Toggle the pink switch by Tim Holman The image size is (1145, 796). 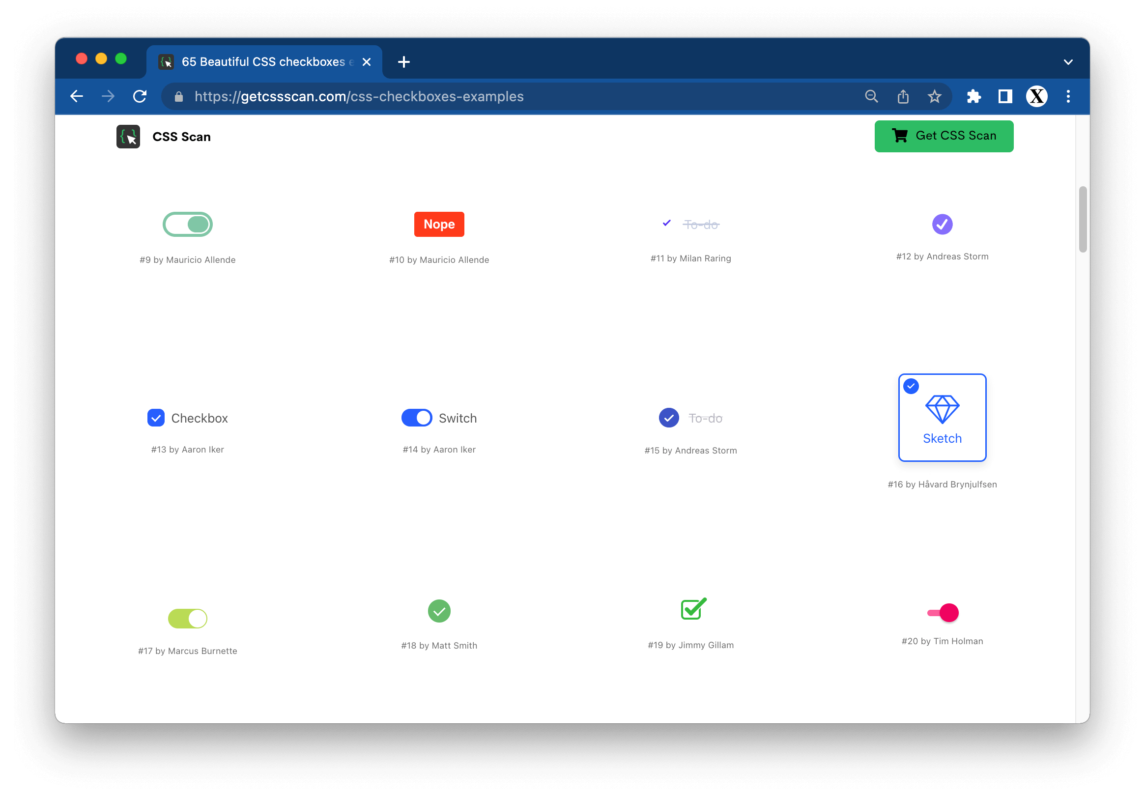coord(943,612)
